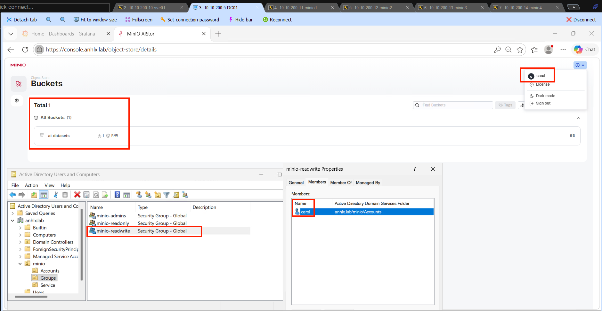Click the Forward arrow in ADUC toolbar
This screenshot has height=311, width=602.
click(22, 195)
